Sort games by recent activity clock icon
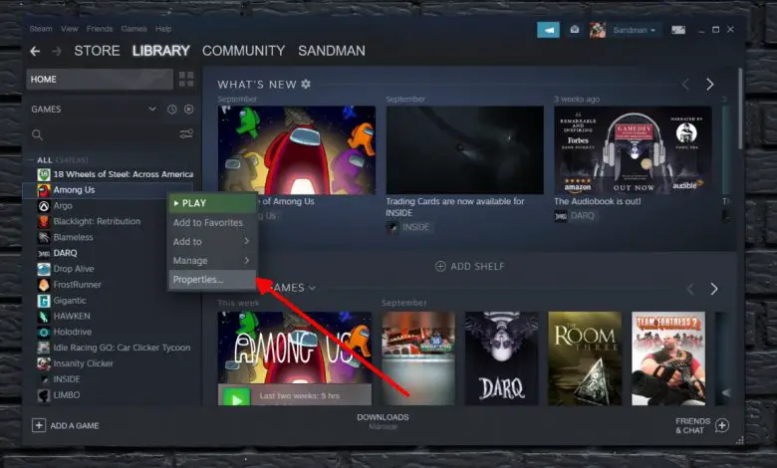The image size is (777, 468). tap(172, 110)
